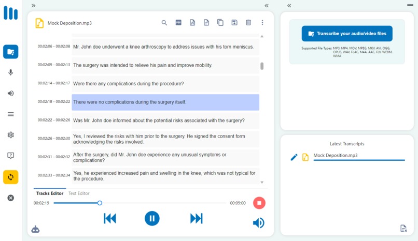Open the help question-mark sidebar icon
Screen dimensions: 418x241
click(11, 156)
